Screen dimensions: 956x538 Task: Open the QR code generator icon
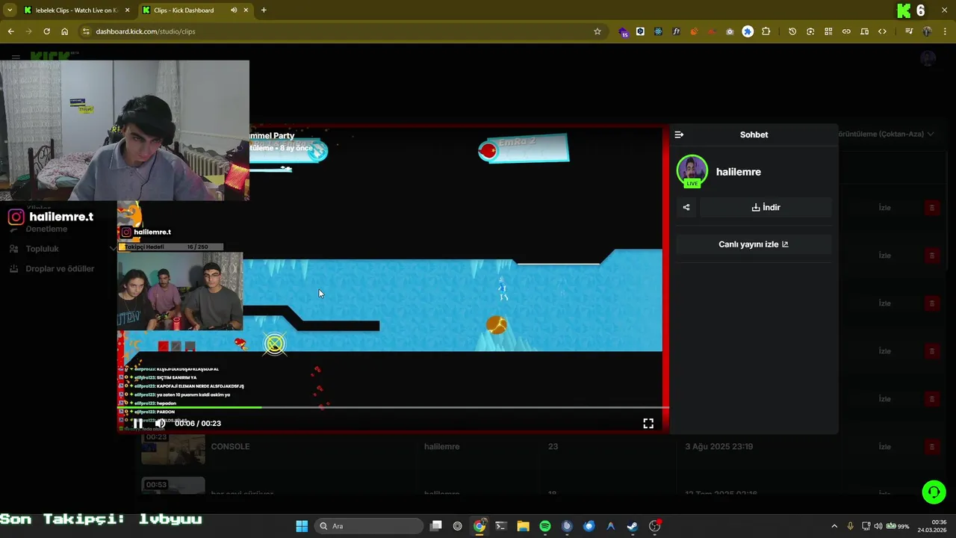point(828,31)
